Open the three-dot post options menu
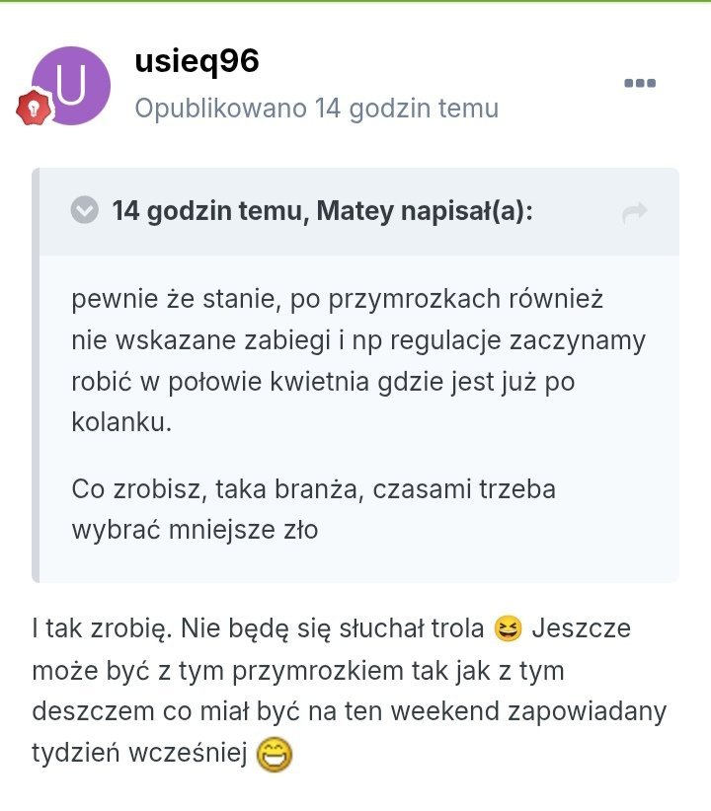Image resolution: width=711 pixels, height=811 pixels. [x=640, y=83]
